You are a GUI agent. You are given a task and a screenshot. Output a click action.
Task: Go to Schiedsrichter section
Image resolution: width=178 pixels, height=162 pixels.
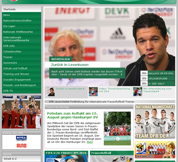(21, 52)
